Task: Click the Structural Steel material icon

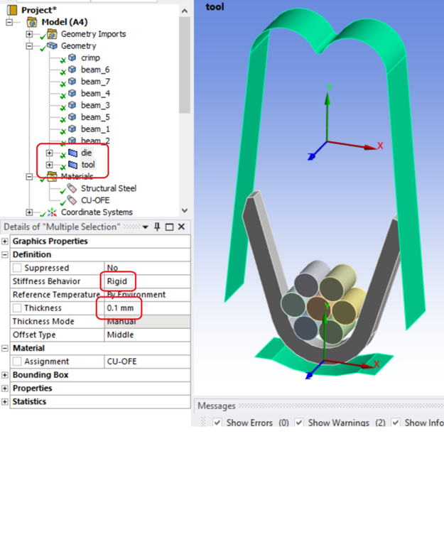Action: pos(72,188)
